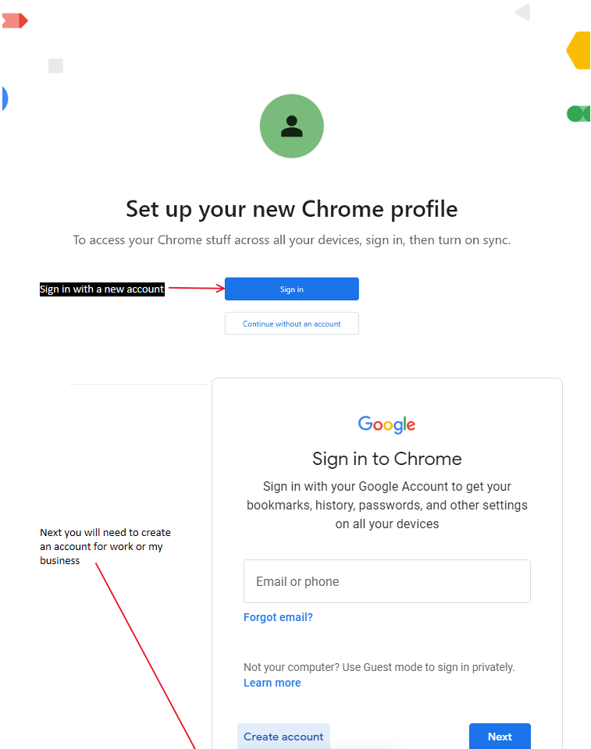
Task: Click the green profile avatar icon
Action: click(292, 126)
